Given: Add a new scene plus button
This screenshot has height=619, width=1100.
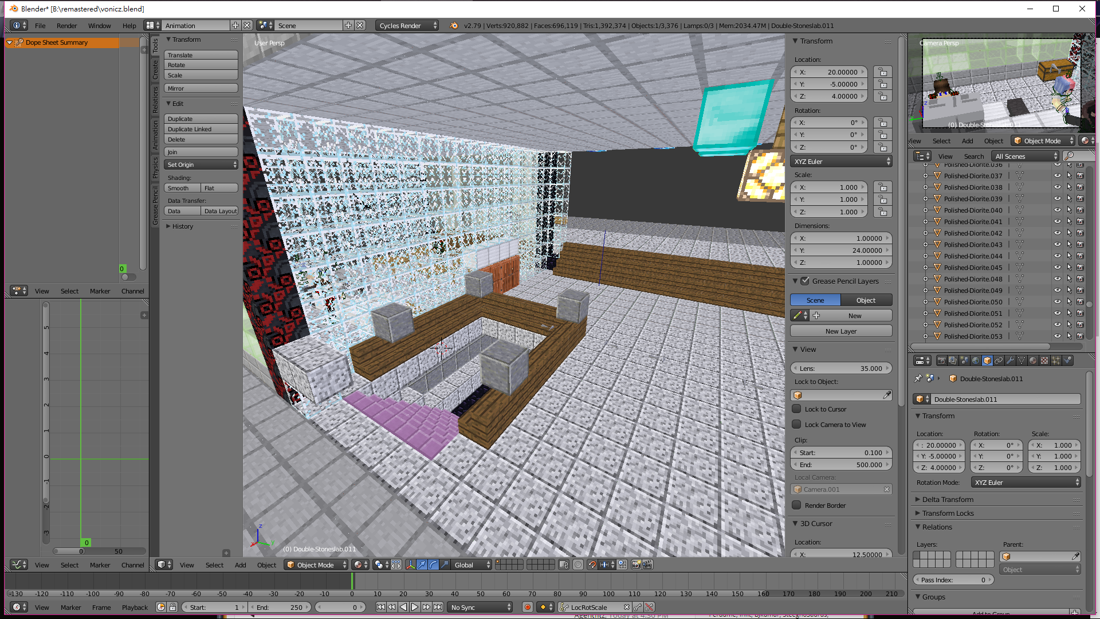Looking at the screenshot, I should (x=348, y=25).
